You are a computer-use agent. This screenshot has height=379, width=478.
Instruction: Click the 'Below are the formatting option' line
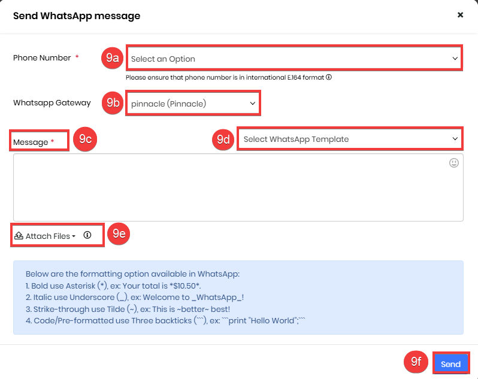pyautogui.click(x=132, y=274)
